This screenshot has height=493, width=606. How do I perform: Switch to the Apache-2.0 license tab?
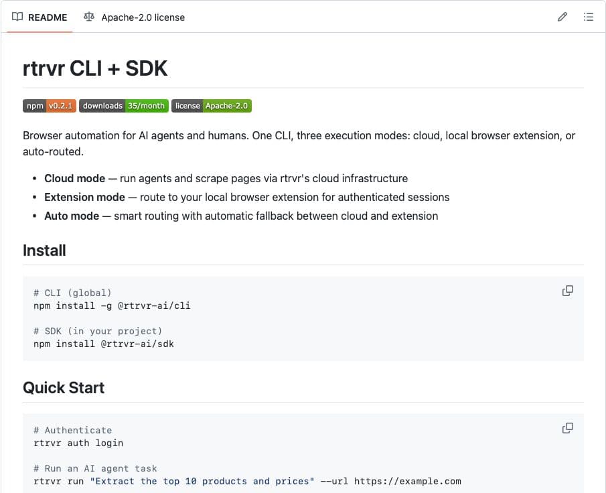135,17
